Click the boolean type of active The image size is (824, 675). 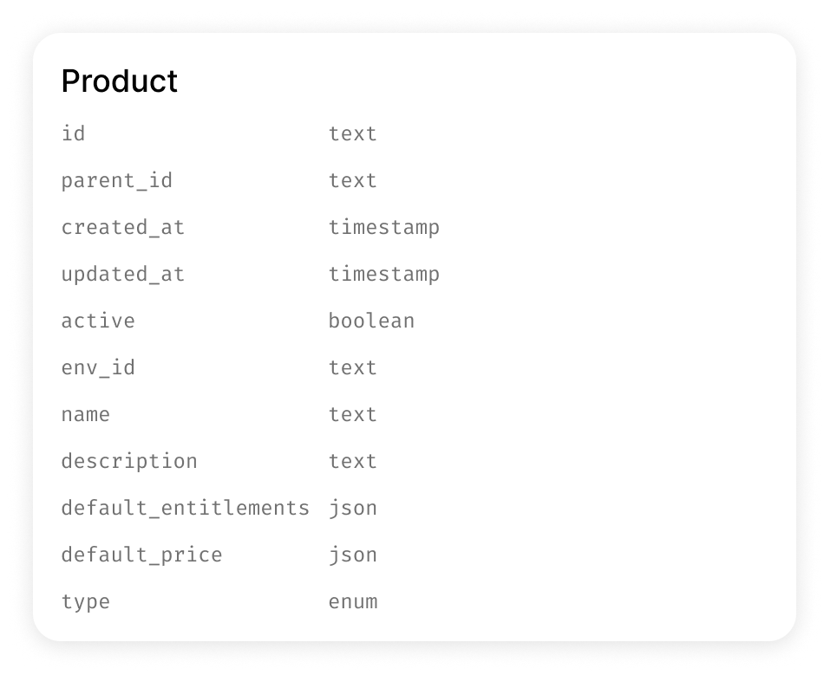coord(371,321)
